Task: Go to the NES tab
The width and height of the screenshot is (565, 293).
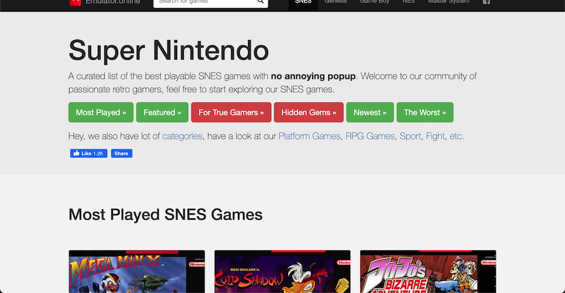Action: [x=409, y=2]
